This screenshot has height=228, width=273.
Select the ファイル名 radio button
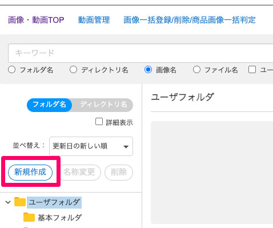click(x=196, y=70)
